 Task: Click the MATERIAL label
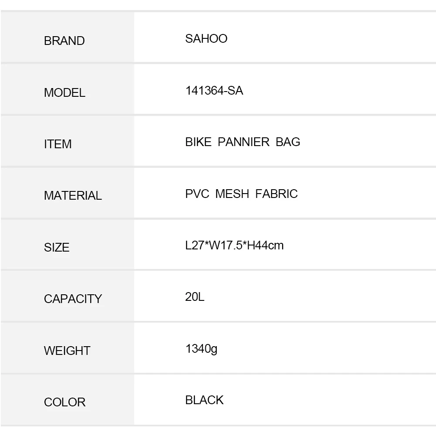click(x=73, y=196)
